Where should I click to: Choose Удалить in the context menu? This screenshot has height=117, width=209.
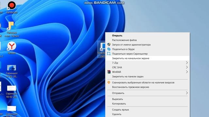pyautogui.click(x=147, y=114)
